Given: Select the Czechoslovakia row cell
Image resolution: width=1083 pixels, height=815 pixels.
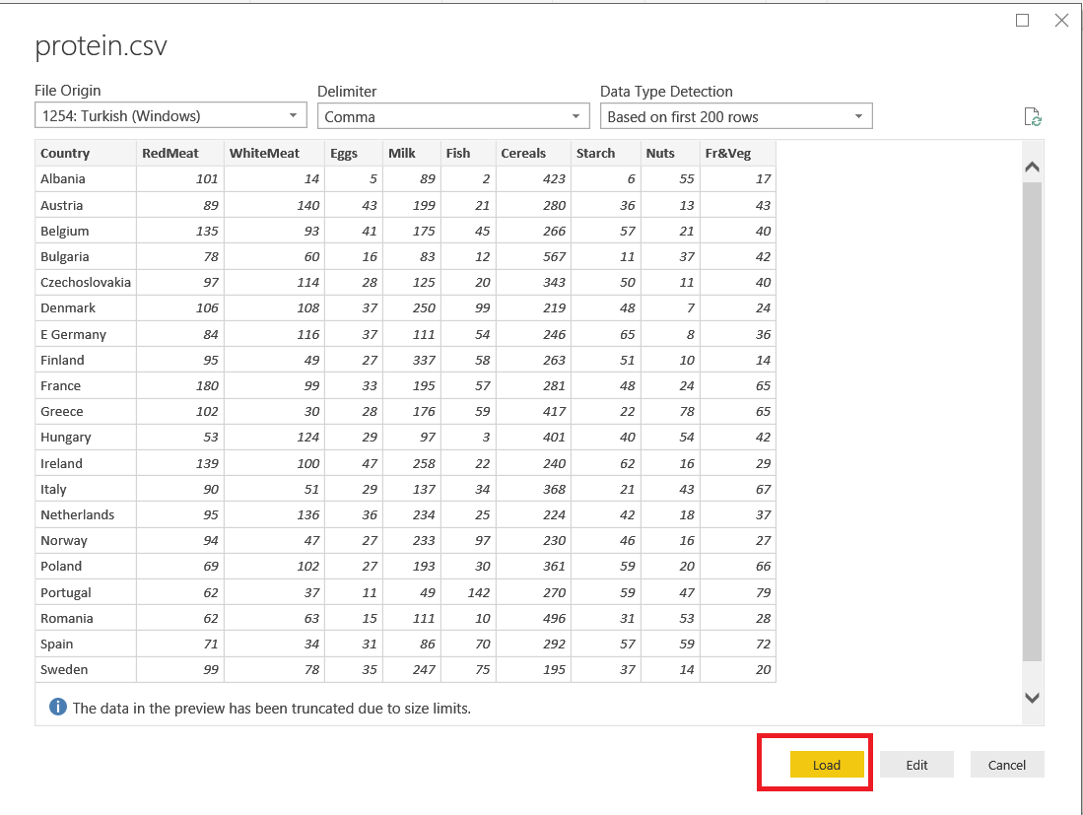Looking at the screenshot, I should (86, 283).
